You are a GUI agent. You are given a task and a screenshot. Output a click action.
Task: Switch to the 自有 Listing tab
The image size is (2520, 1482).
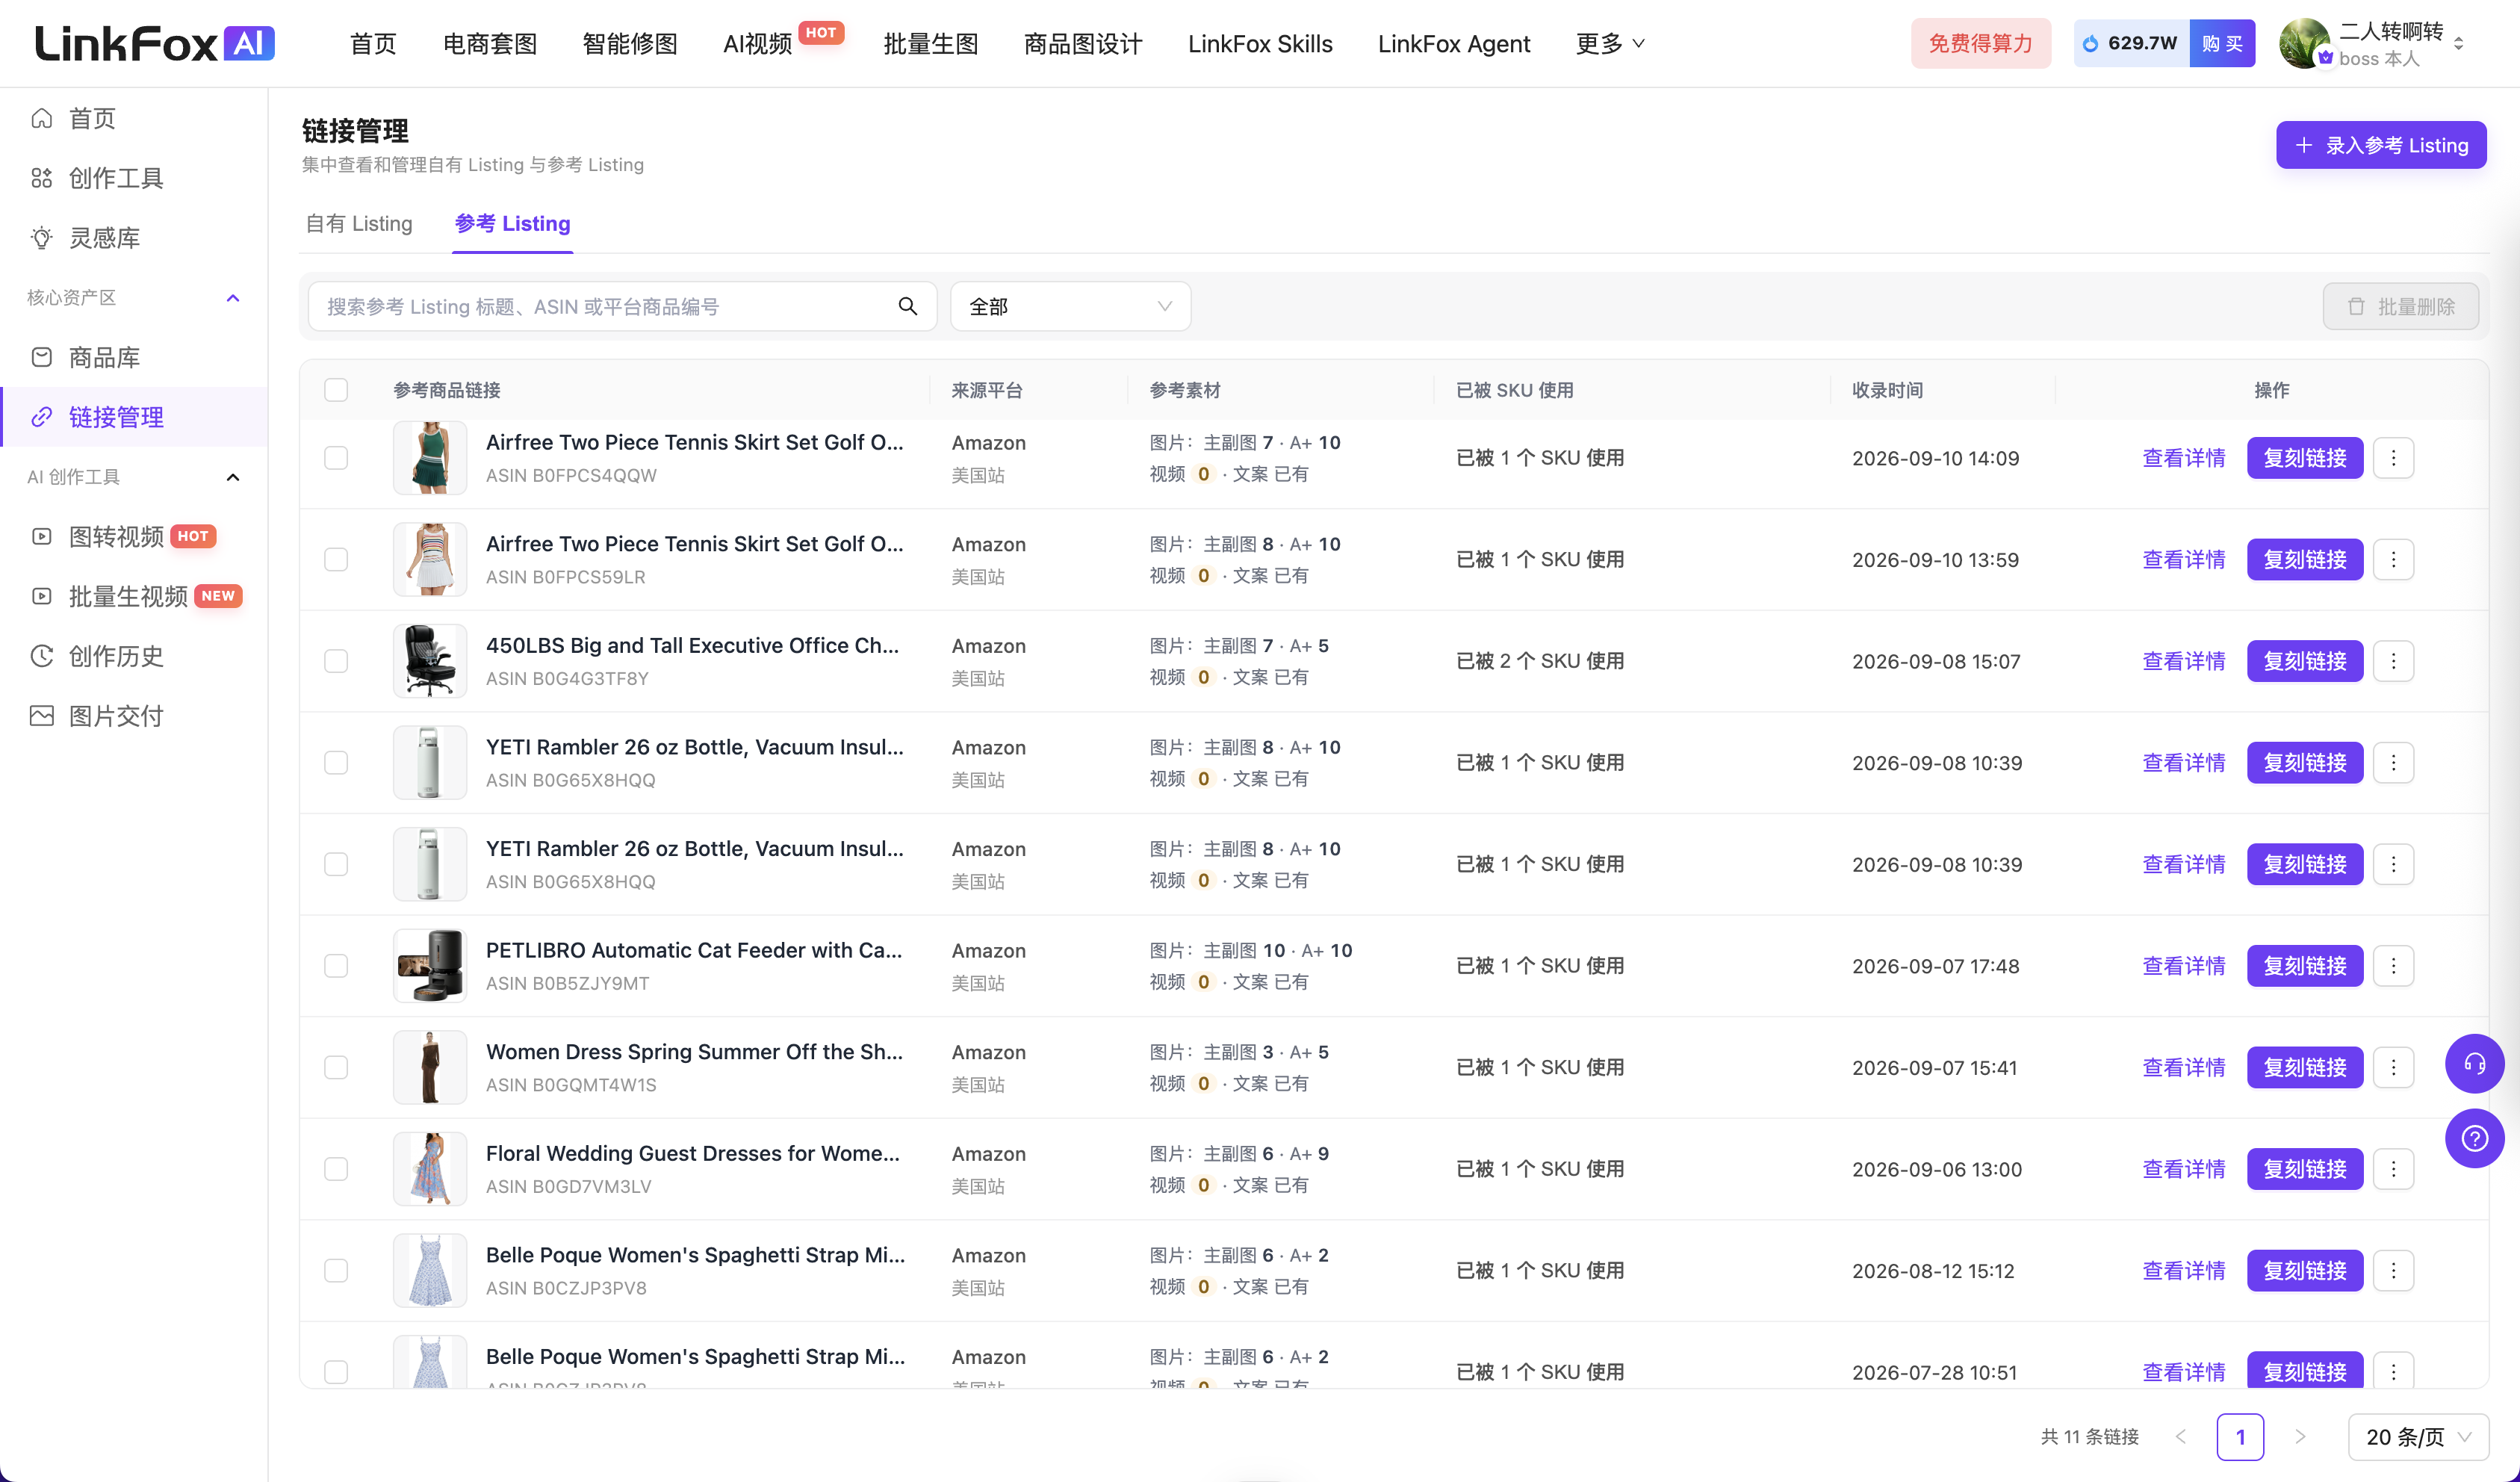359,224
